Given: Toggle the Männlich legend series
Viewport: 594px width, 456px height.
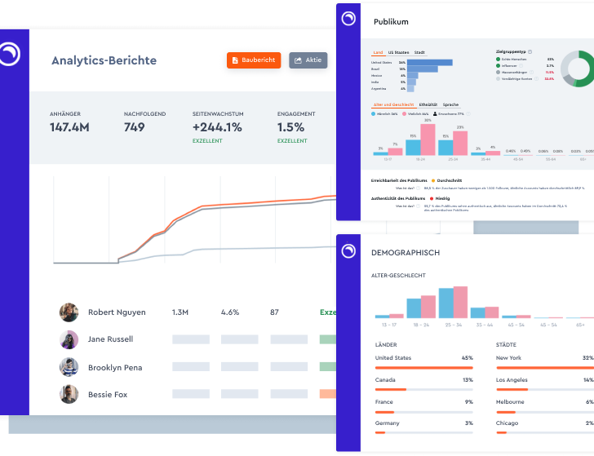Looking at the screenshot, I should [383, 114].
